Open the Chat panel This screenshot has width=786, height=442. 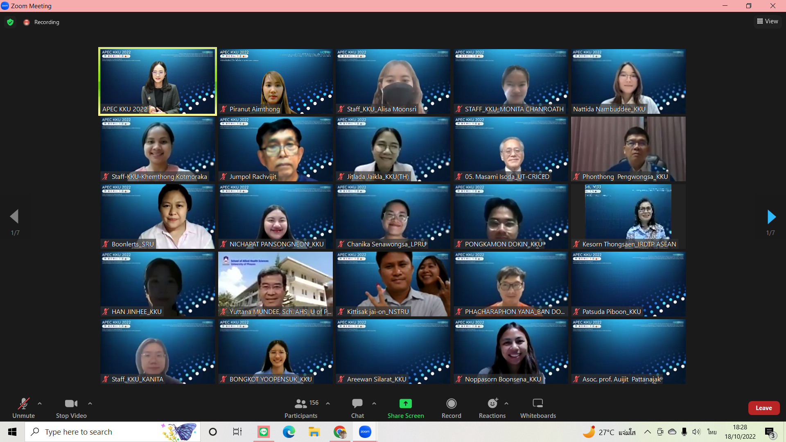pyautogui.click(x=357, y=408)
